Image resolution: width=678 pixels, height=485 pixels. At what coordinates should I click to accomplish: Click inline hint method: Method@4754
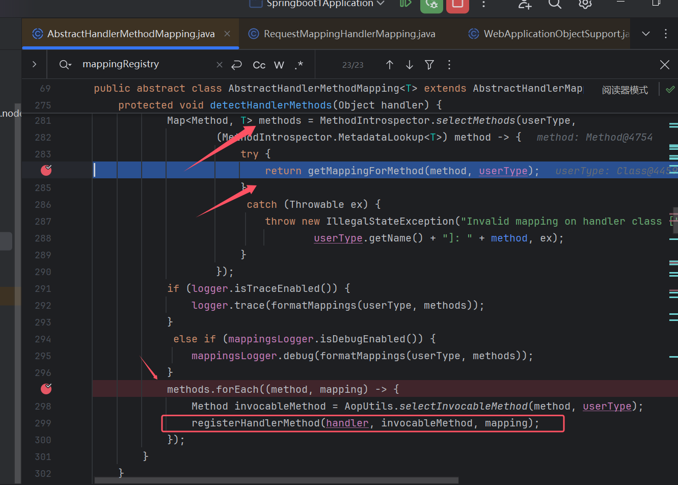tap(594, 137)
